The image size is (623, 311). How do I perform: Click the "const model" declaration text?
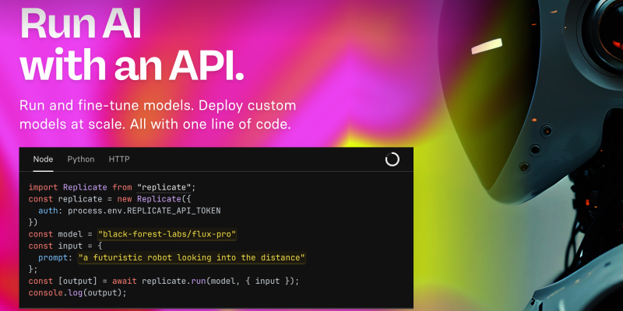coord(55,235)
